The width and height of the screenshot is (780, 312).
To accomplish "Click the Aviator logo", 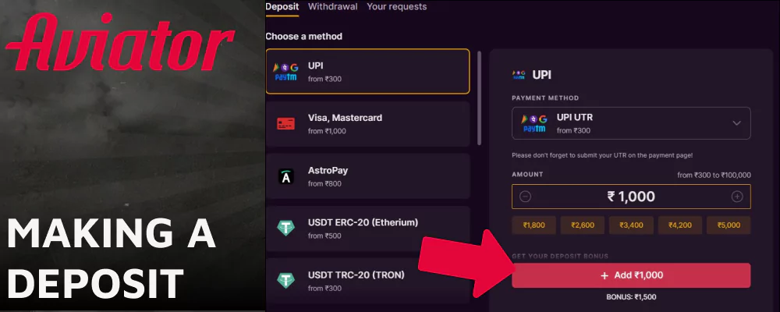I will [120, 42].
